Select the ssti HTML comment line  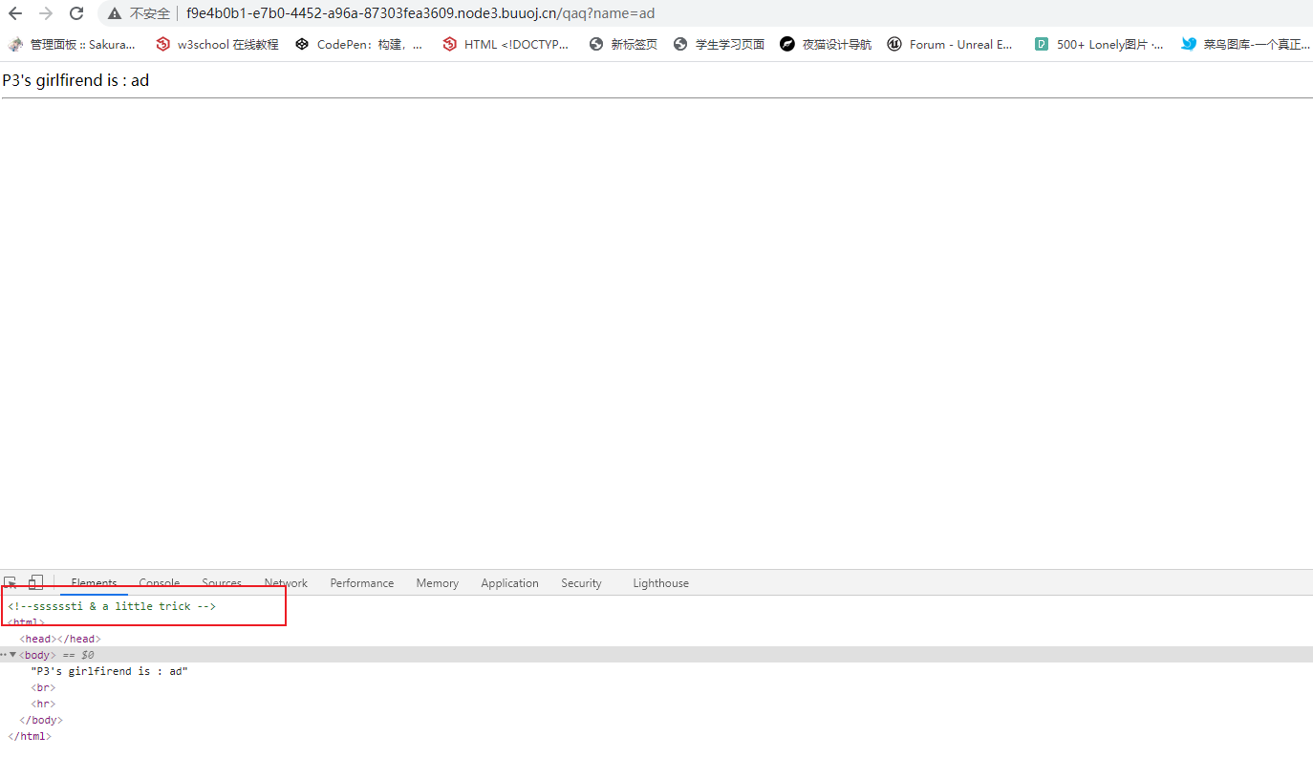(x=112, y=606)
